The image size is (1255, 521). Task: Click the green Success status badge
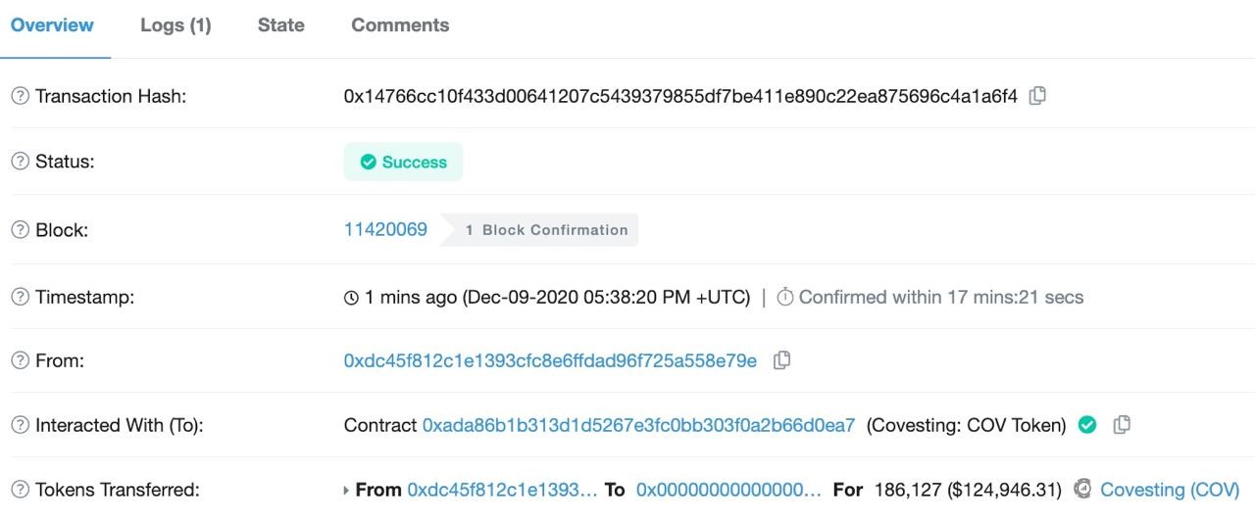pos(403,162)
